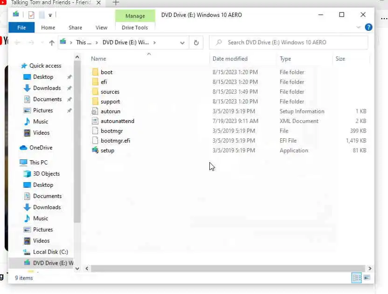Select the autorun setup information file icon
This screenshot has width=388, height=294.
click(x=95, y=111)
